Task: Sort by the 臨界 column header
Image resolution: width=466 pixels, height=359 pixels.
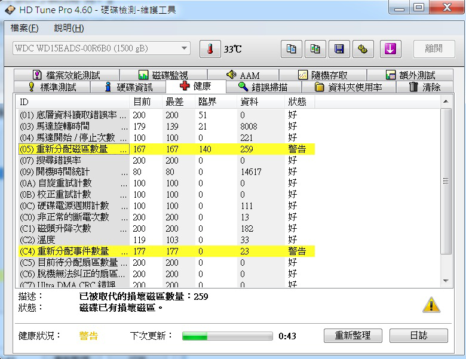Action: [x=216, y=102]
